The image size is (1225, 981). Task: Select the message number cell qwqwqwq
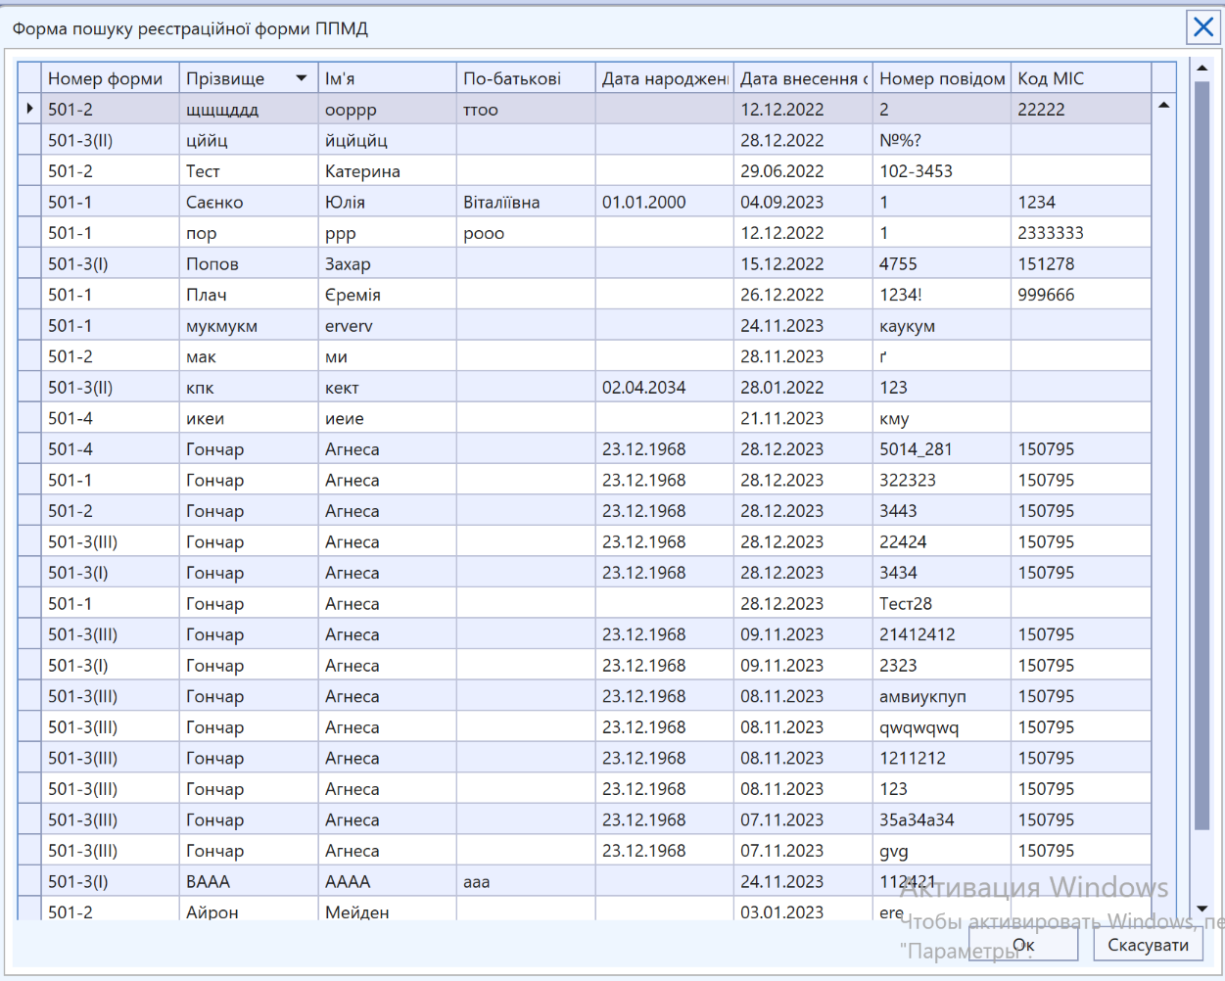[942, 727]
